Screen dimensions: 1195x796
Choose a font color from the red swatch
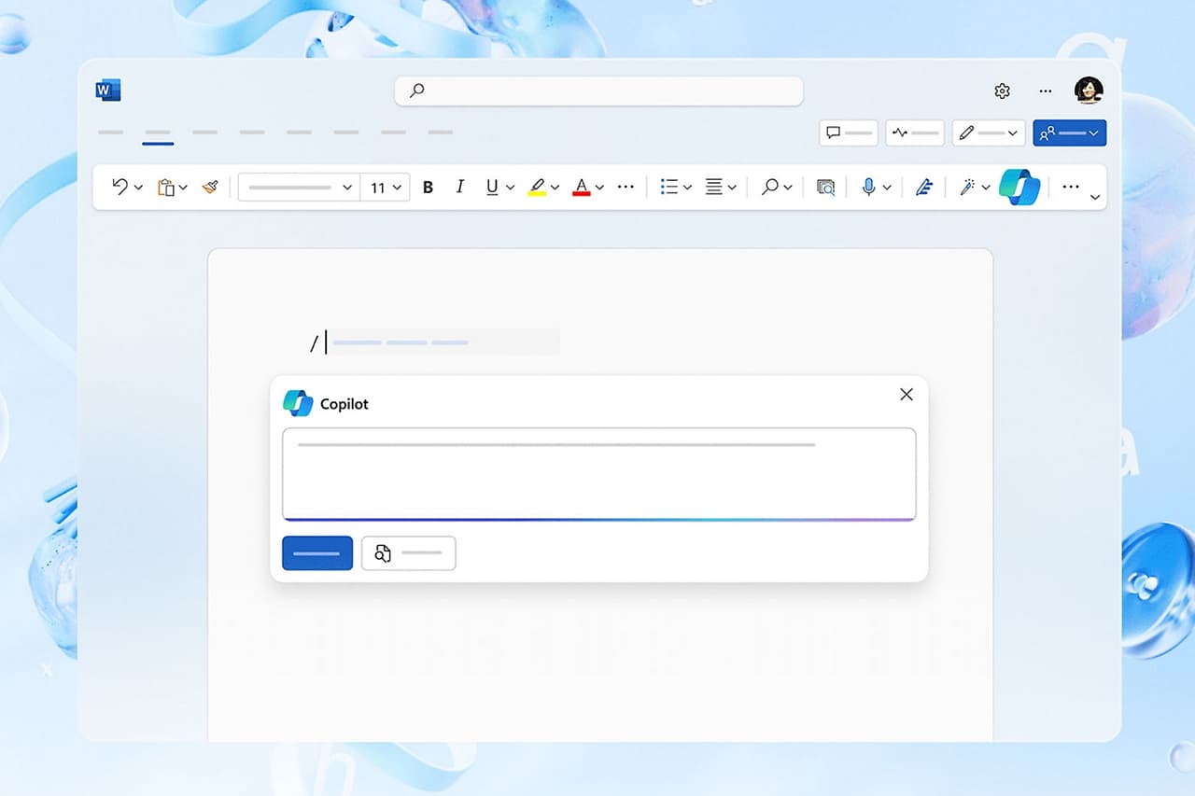tap(582, 187)
